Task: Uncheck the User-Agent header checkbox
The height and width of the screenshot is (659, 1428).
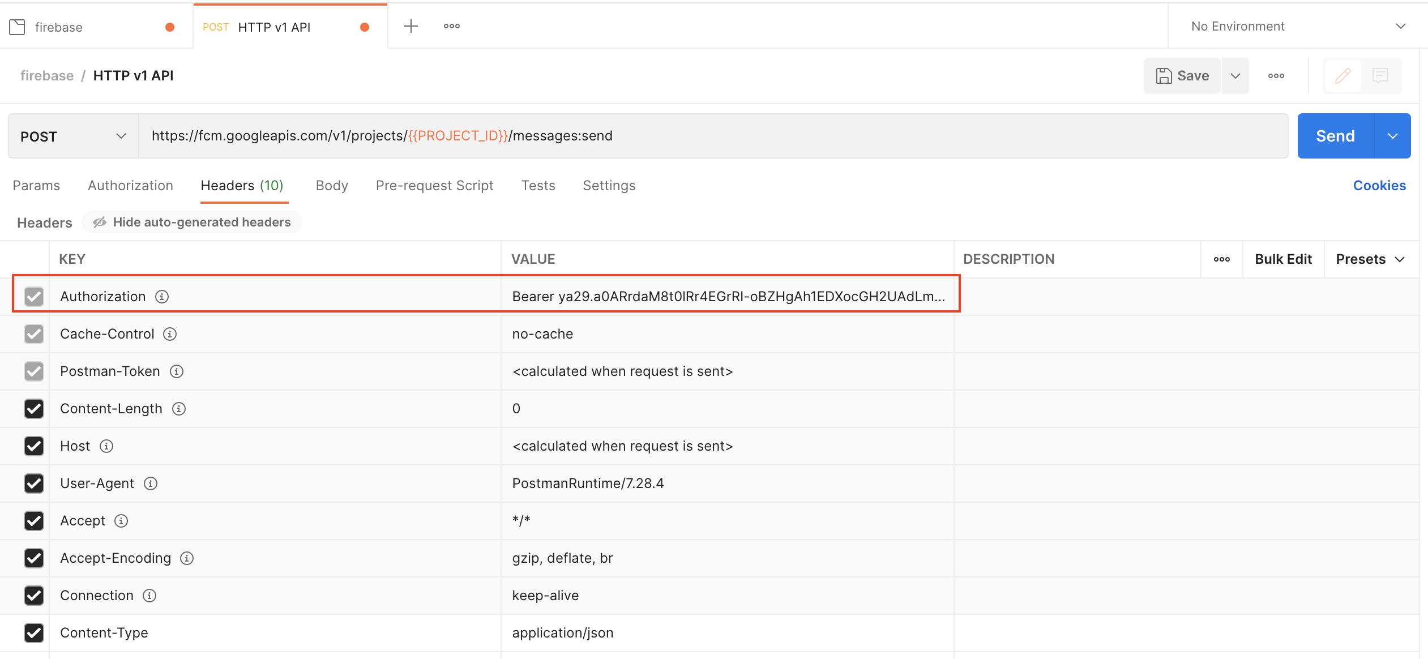Action: [34, 483]
